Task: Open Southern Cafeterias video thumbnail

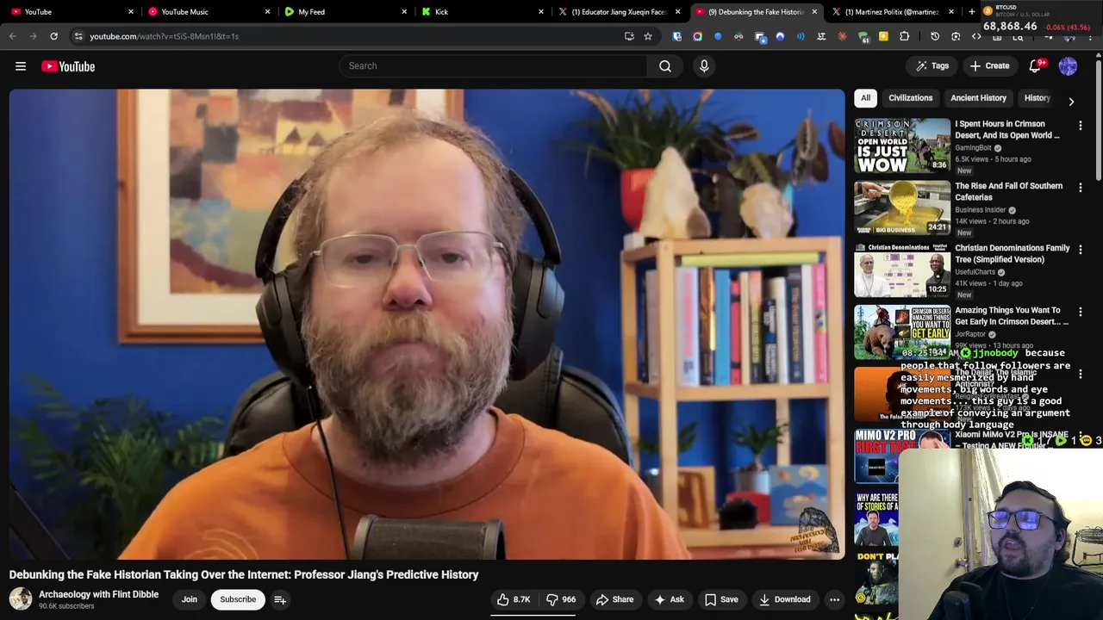Action: [x=902, y=208]
